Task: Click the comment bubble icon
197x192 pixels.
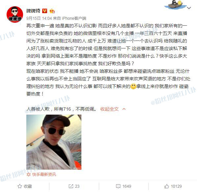Action: coord(118,186)
